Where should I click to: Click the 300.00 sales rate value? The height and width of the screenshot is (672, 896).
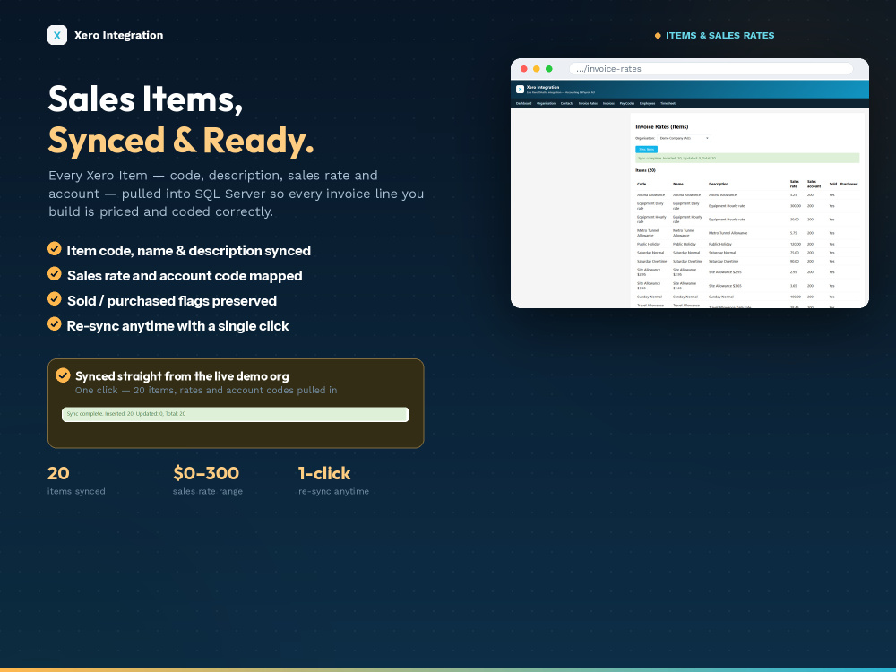click(x=795, y=206)
